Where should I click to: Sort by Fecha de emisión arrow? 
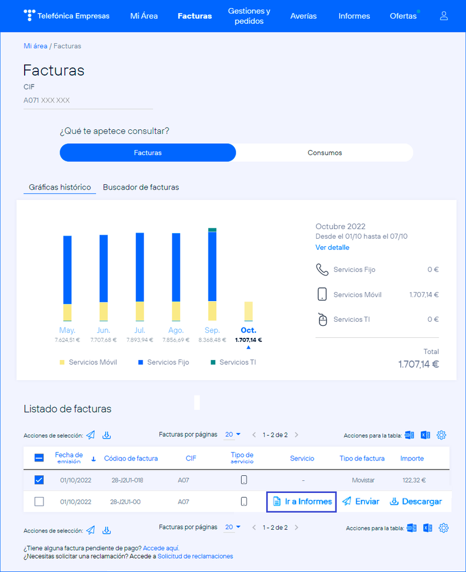pos(94,459)
